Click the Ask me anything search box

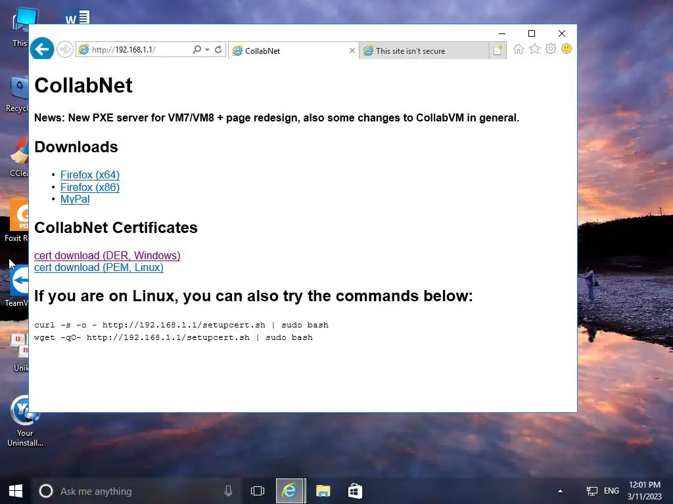click(136, 491)
